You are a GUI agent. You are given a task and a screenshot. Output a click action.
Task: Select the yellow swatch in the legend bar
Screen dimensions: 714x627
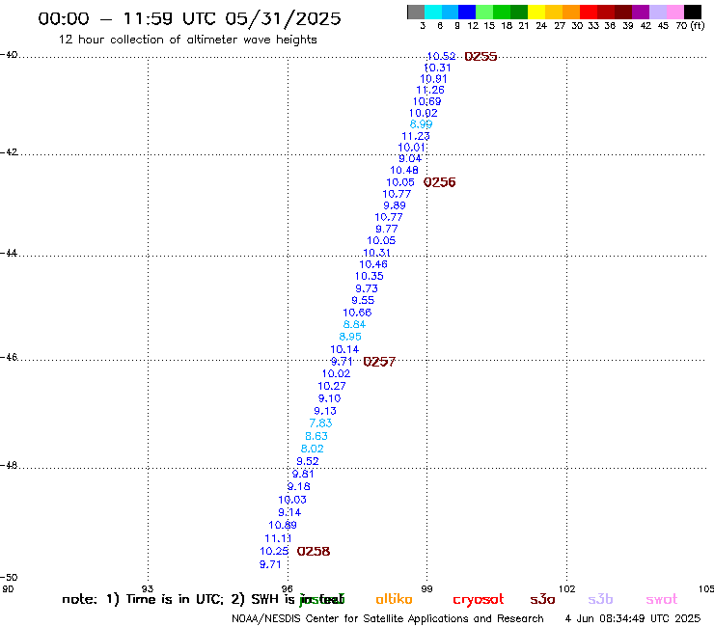click(536, 12)
